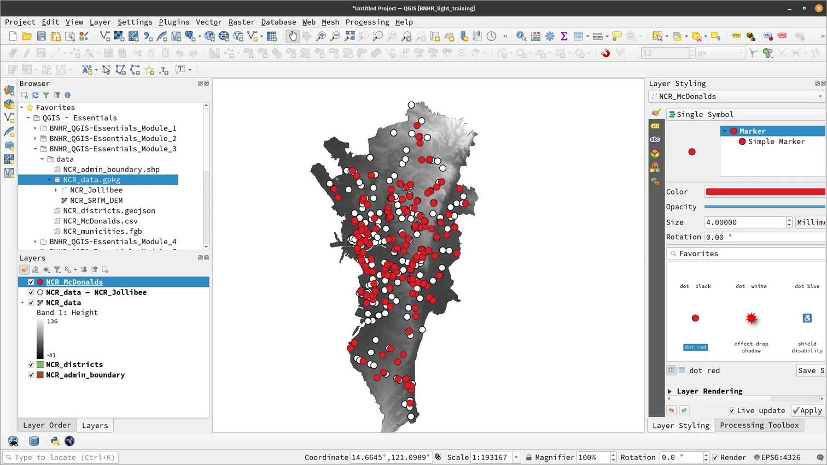Toggle the scale lock icon beside Magnifier

(529, 457)
